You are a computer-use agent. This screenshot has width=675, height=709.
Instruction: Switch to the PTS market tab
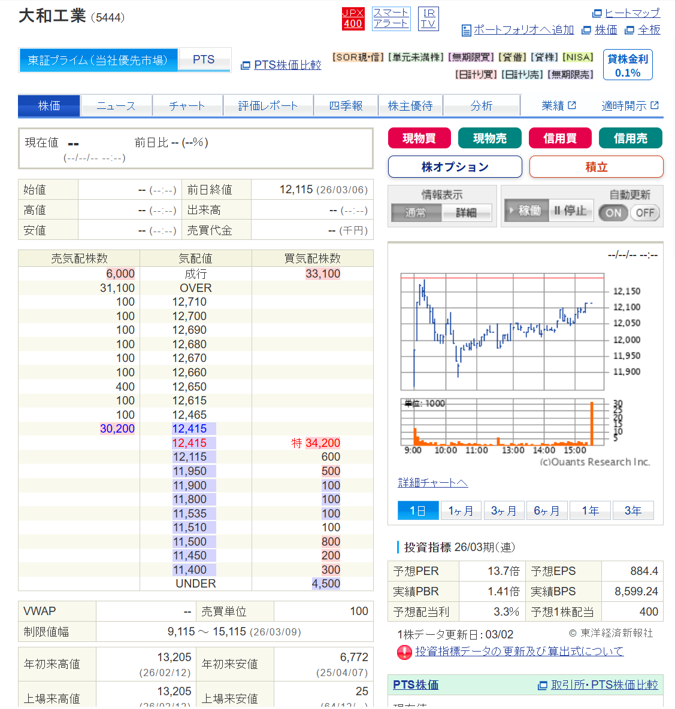(x=204, y=60)
